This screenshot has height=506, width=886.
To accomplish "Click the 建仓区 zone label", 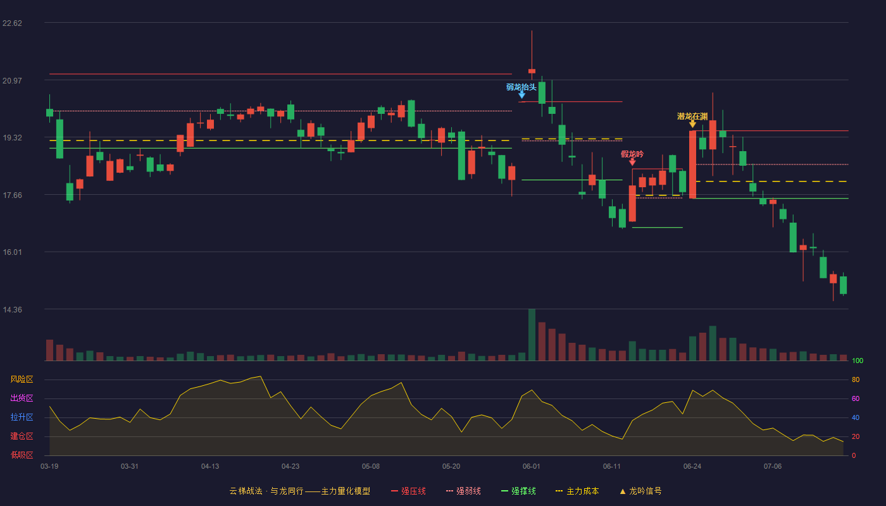I will tap(22, 436).
